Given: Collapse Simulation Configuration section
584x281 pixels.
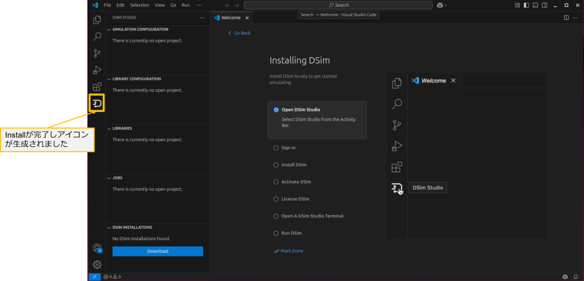Looking at the screenshot, I should [158, 29].
